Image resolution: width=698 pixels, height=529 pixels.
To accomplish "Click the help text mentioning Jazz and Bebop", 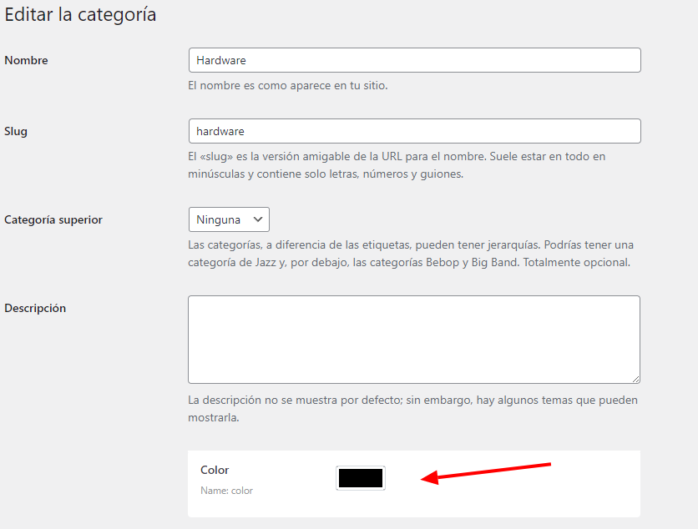I will pos(411,254).
